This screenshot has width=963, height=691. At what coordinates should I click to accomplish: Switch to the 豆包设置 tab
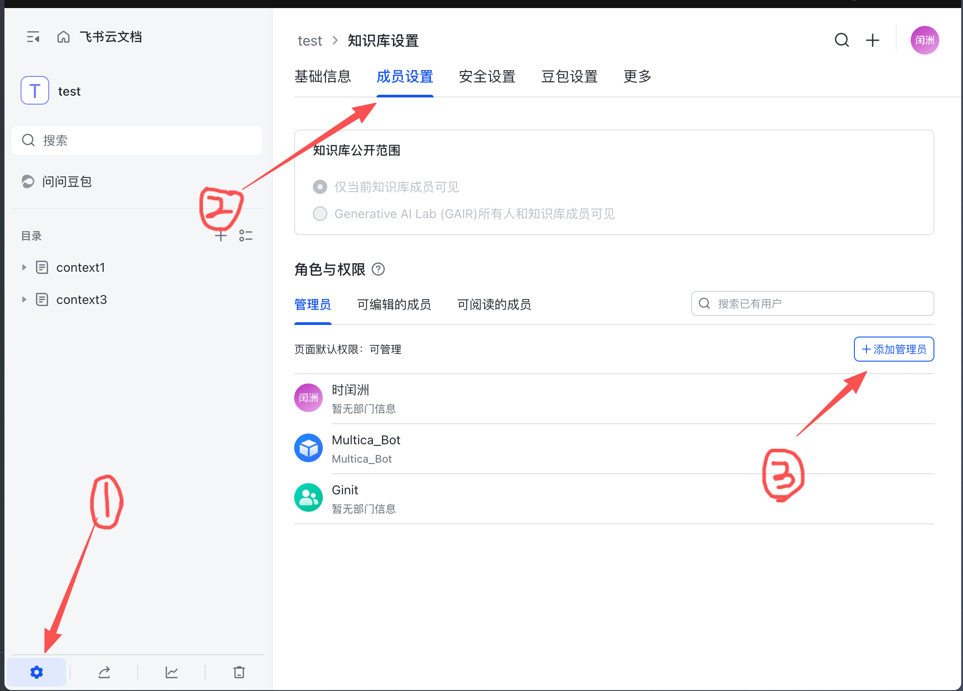coord(570,76)
